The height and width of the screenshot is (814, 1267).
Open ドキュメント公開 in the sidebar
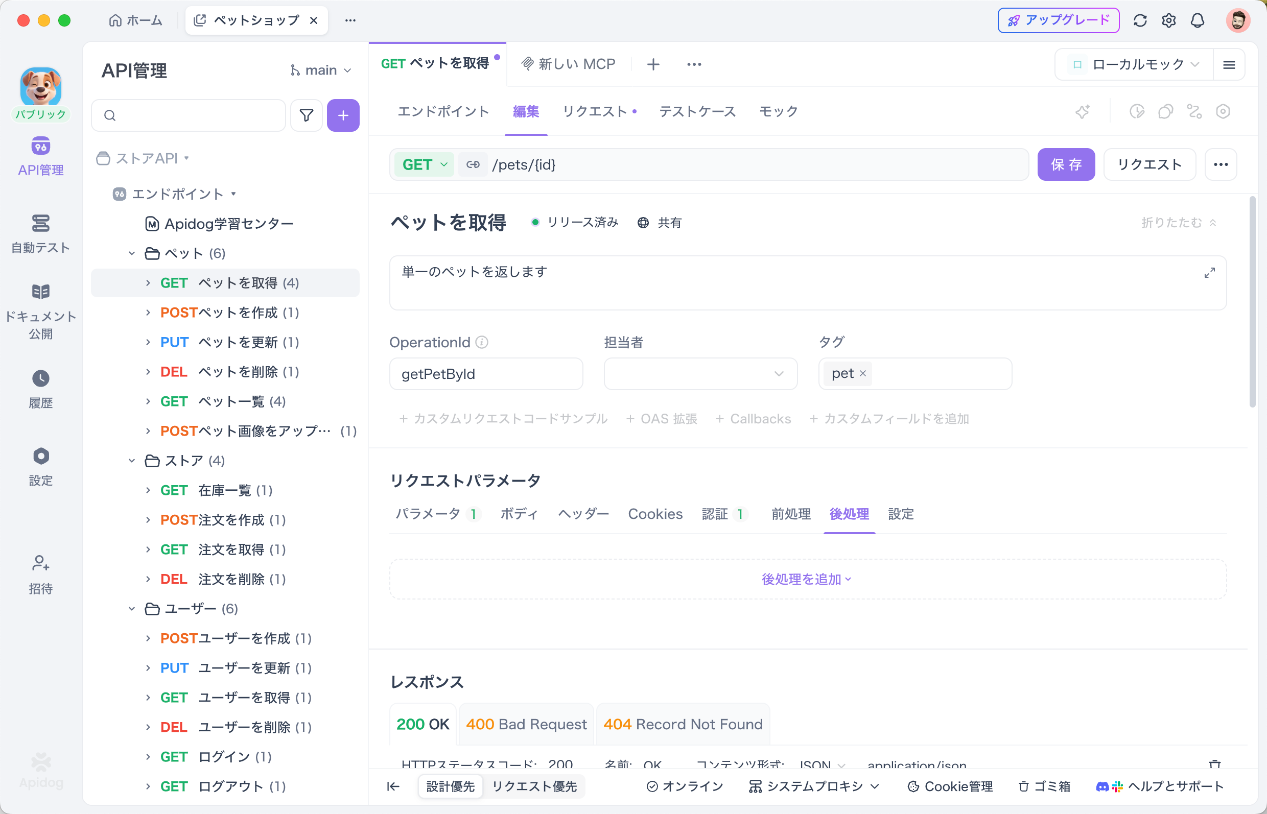pyautogui.click(x=41, y=312)
